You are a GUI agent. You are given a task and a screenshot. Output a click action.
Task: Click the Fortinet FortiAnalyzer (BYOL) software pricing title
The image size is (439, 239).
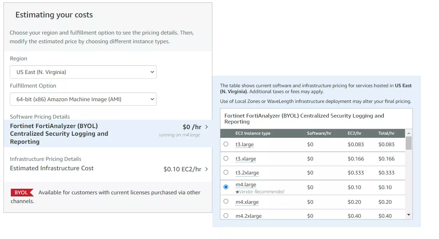[59, 134]
